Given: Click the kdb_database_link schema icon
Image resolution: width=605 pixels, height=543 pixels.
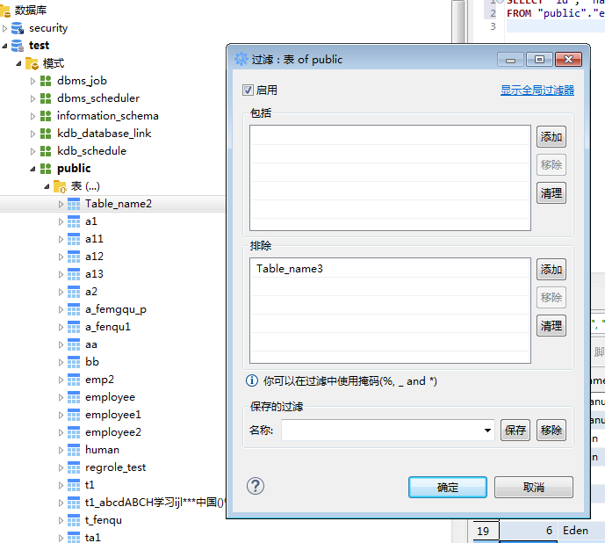Looking at the screenshot, I should (x=46, y=134).
